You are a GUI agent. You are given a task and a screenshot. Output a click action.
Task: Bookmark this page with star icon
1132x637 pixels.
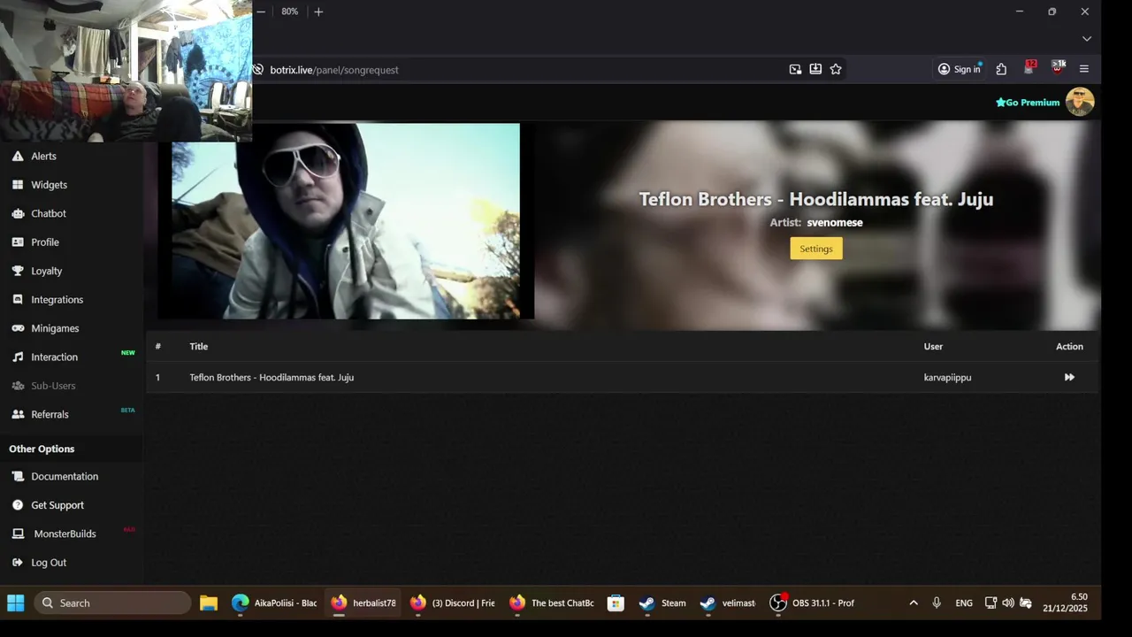click(x=836, y=69)
